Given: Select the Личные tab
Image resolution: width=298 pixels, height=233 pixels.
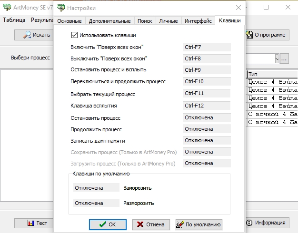Looking at the screenshot, I should (169, 21).
